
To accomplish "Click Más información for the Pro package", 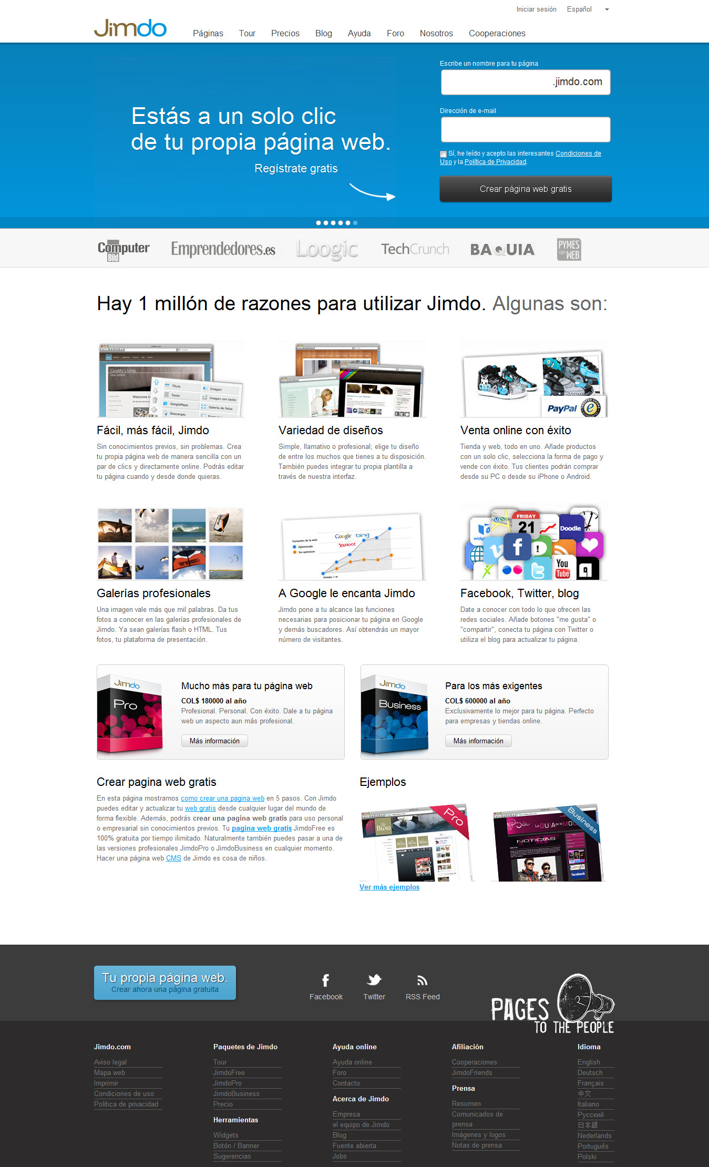I will [214, 741].
